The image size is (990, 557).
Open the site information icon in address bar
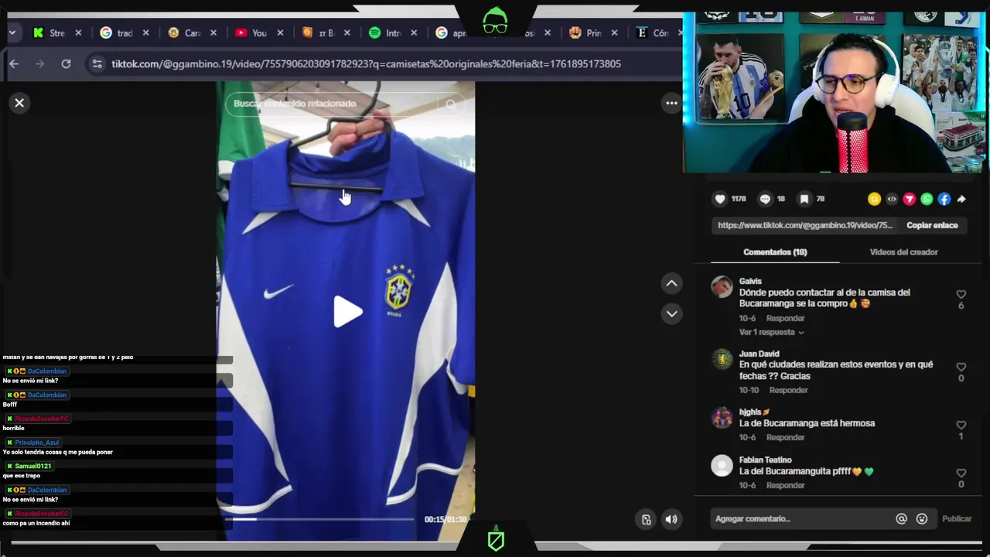pos(97,63)
